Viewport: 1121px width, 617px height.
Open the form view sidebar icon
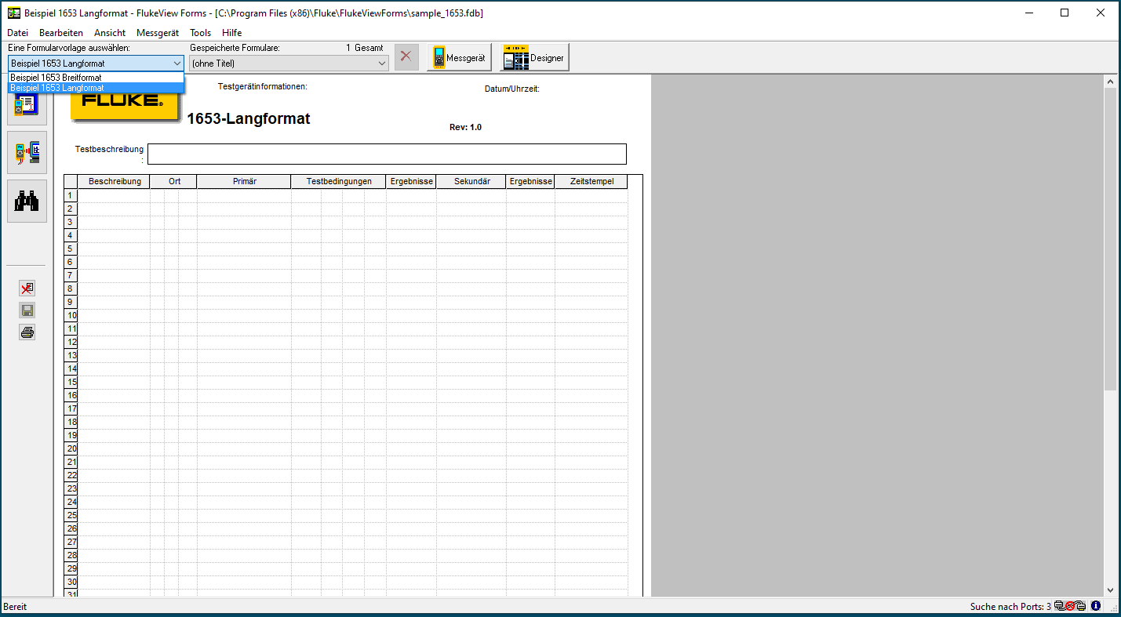coord(27,104)
